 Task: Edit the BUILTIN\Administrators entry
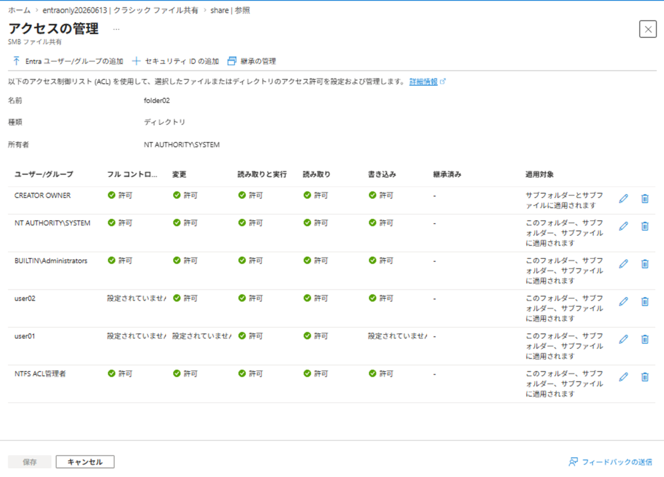pyautogui.click(x=624, y=263)
